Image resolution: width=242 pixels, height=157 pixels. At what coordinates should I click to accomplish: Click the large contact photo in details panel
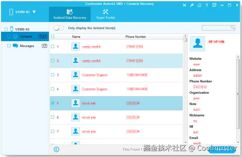pyautogui.click(x=197, y=44)
